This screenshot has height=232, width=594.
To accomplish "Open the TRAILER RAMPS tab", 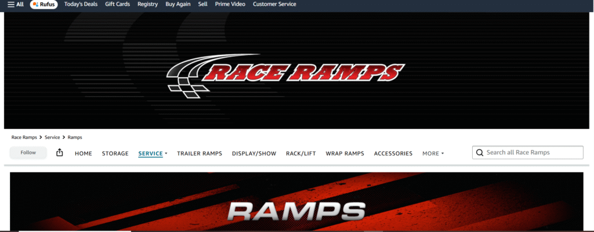I will 200,153.
